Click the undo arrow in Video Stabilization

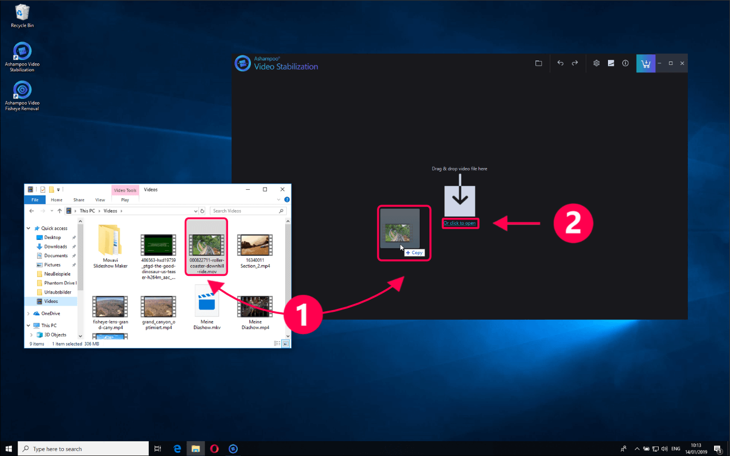560,63
